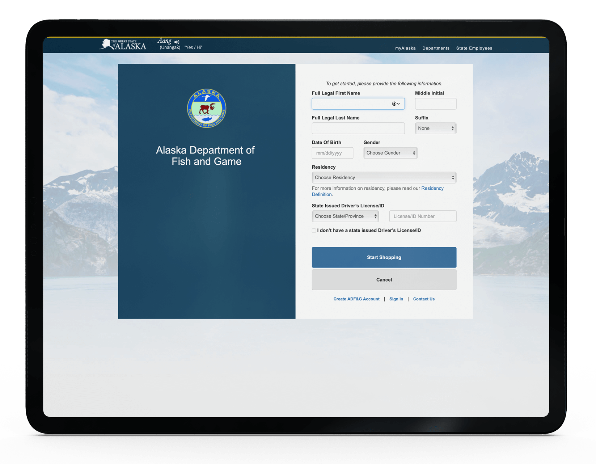Open the Choose State/Province dropdown
The width and height of the screenshot is (596, 464).
[345, 216]
